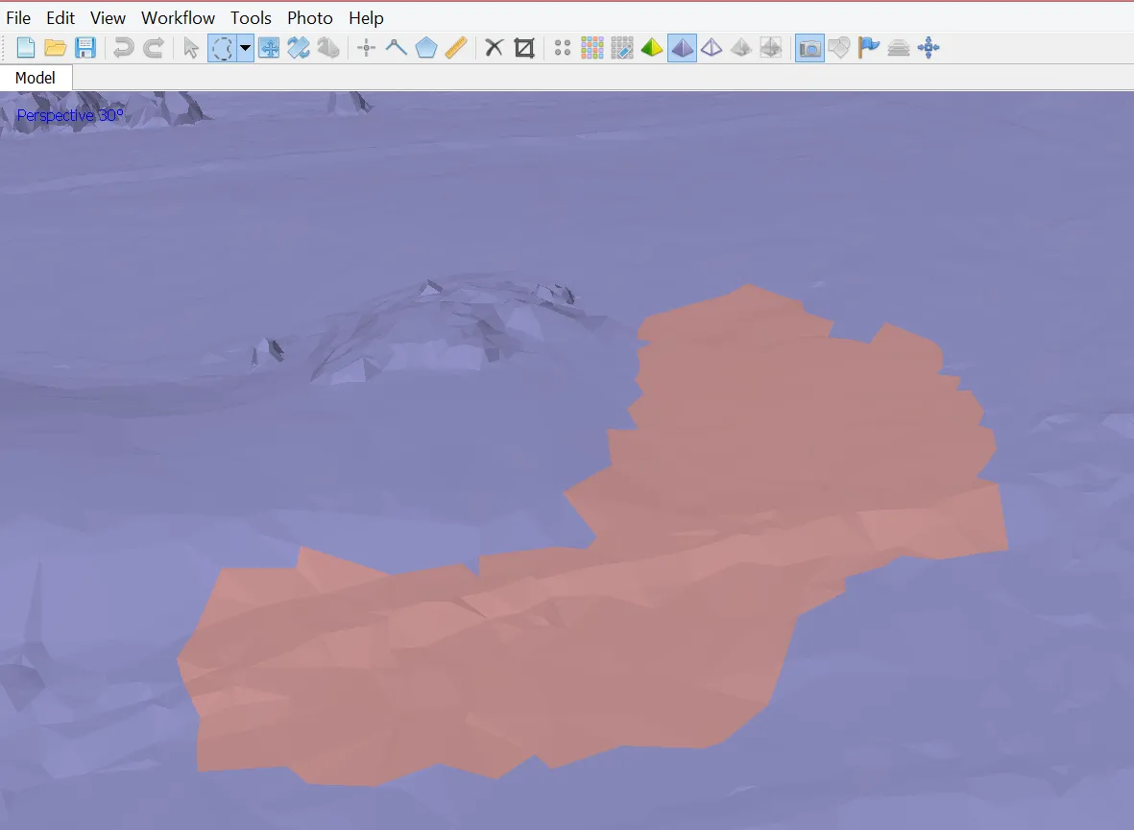
Task: Toggle Show Cameras camera icon
Action: point(809,48)
